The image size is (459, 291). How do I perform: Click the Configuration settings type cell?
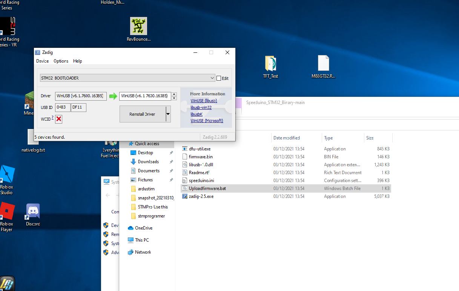pyautogui.click(x=343, y=181)
